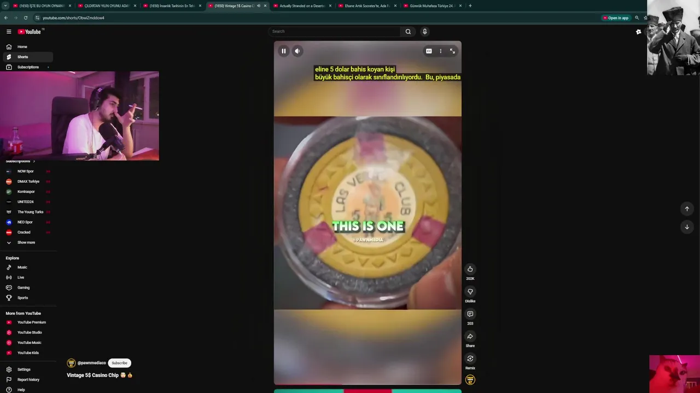This screenshot has width=700, height=393.
Task: Share this Short
Action: [470, 336]
